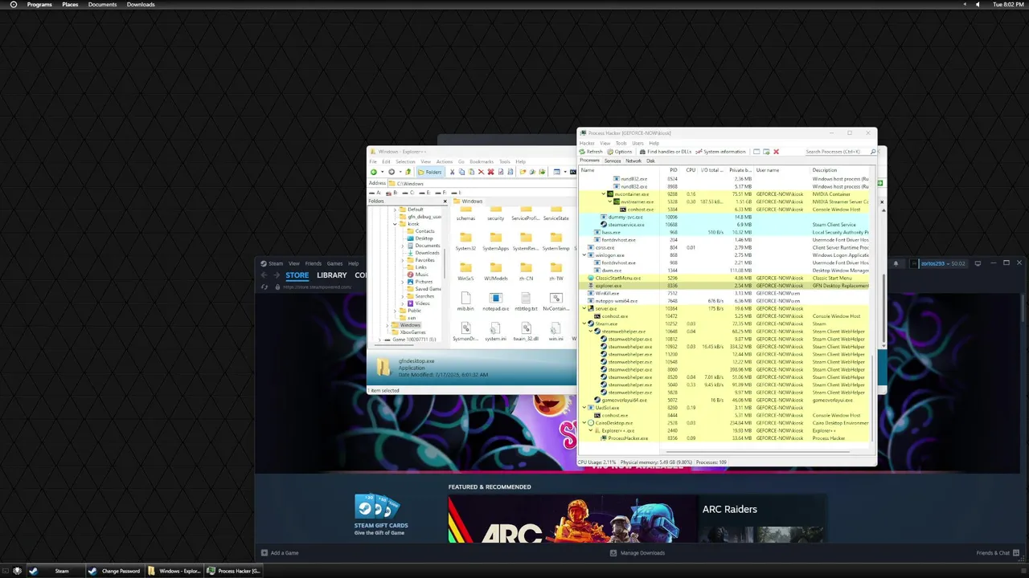Select notepad.exe file in Explorer++
The height and width of the screenshot is (578, 1029).
coord(495,302)
